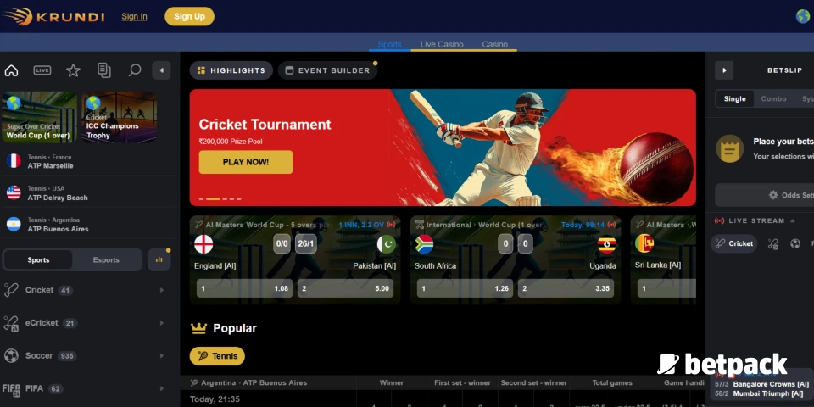
Task: Open the Event Builder tab
Action: pos(327,70)
